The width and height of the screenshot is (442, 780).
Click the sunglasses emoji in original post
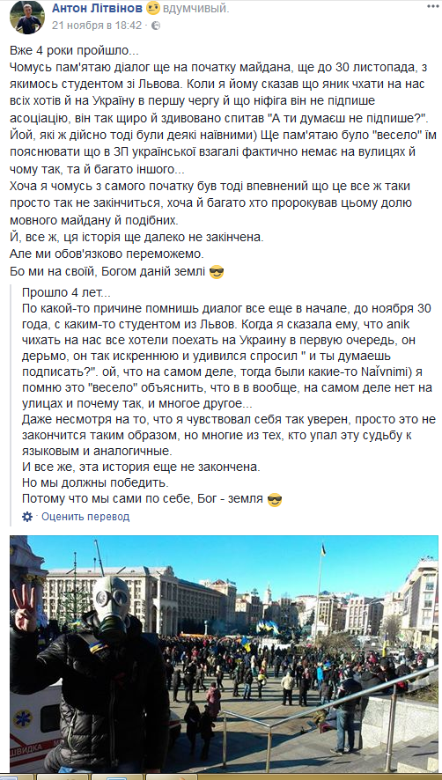click(217, 273)
